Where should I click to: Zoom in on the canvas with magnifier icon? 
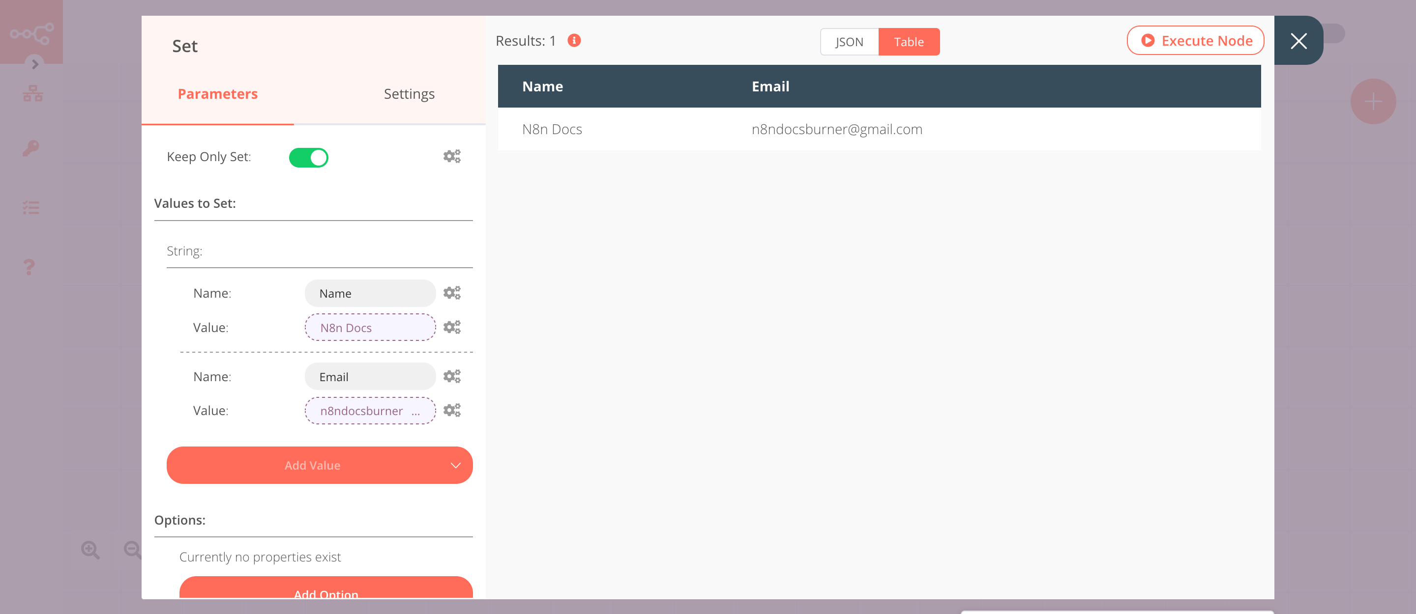[x=90, y=550]
